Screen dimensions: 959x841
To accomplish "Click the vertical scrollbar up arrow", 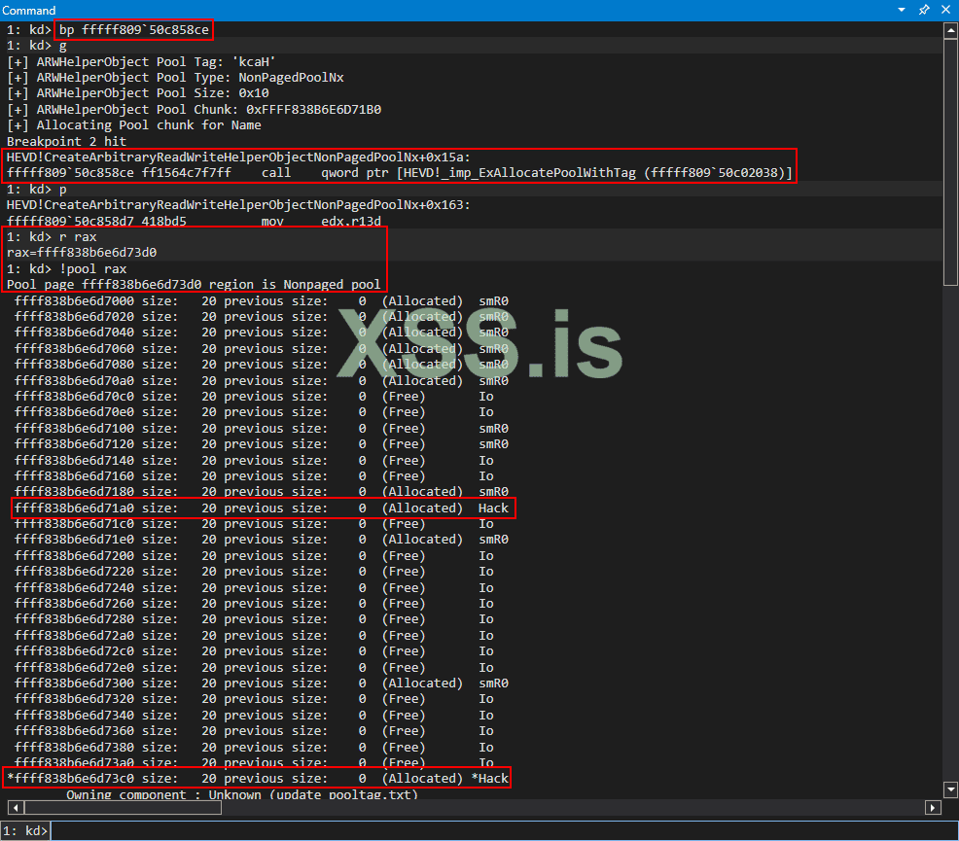I will click(950, 30).
